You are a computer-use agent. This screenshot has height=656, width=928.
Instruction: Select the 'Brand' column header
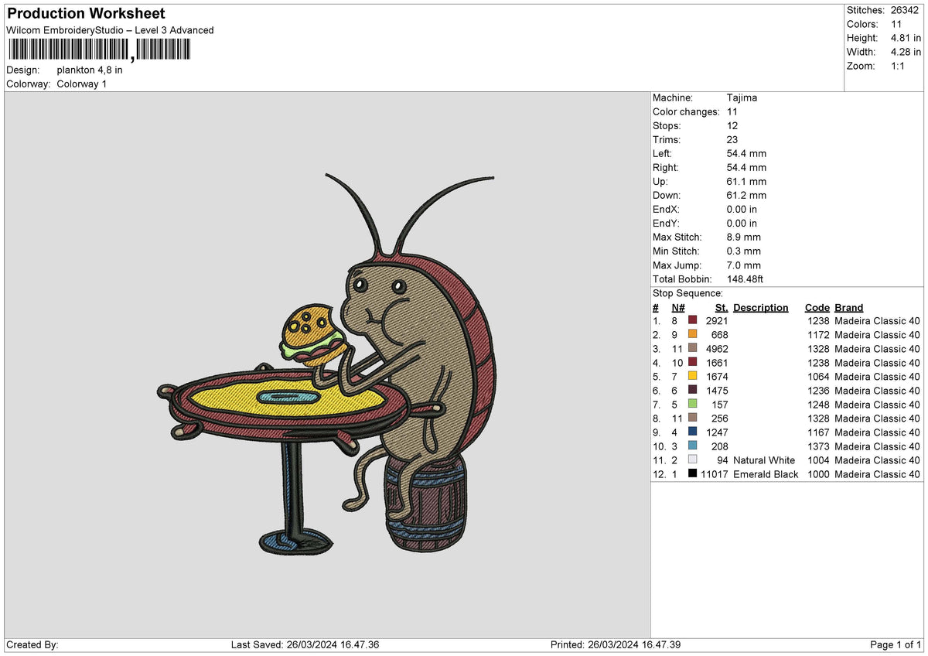click(x=849, y=307)
